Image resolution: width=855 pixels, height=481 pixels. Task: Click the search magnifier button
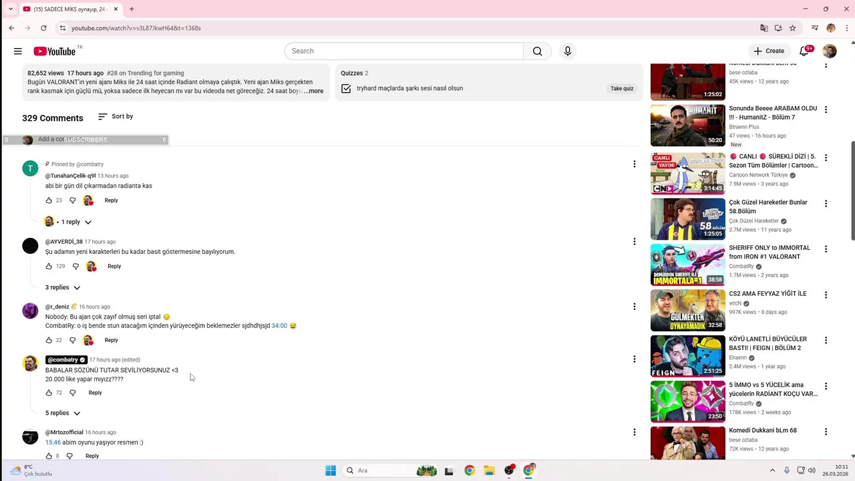click(538, 51)
